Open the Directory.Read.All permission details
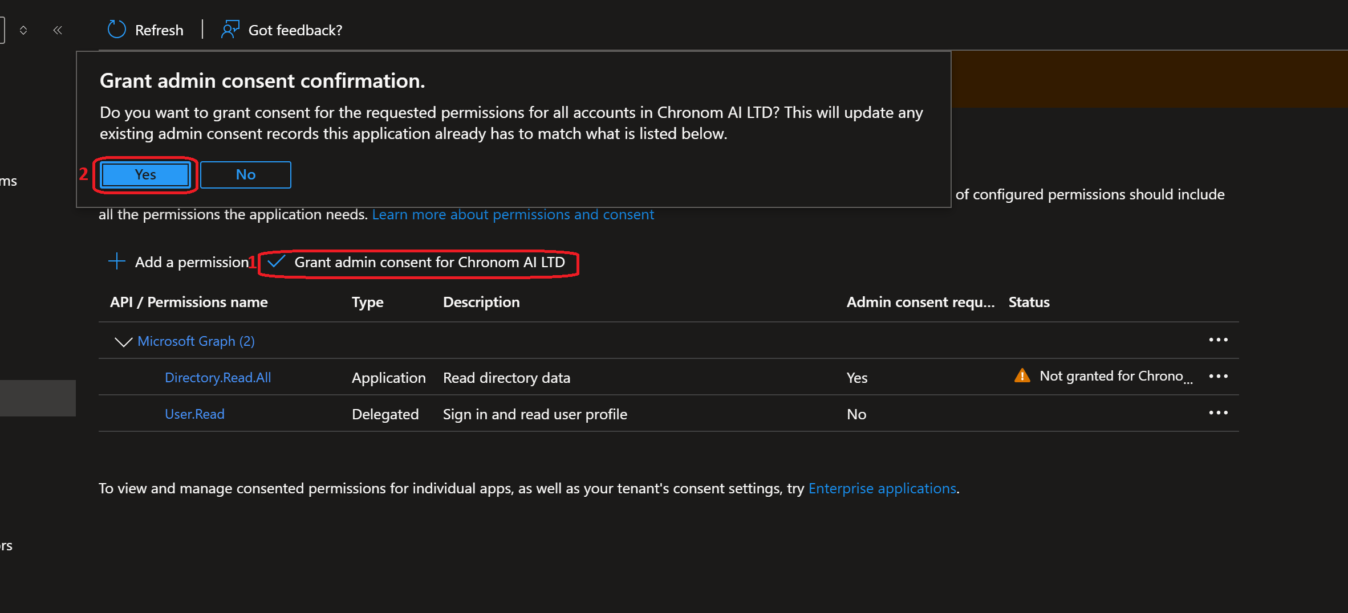The width and height of the screenshot is (1348, 613). coord(218,377)
